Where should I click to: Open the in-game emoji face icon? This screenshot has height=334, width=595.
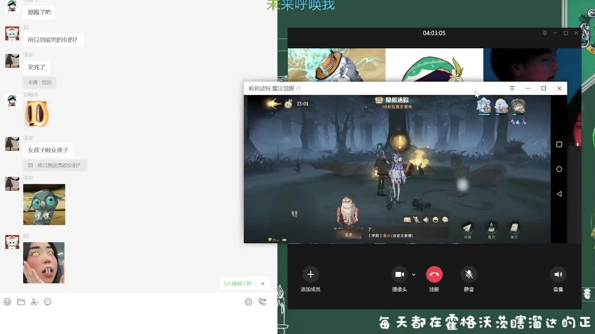[x=436, y=220]
